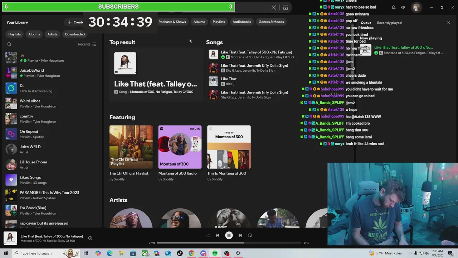Search within Your Library using the magnifier
Screen dimensions: 458x258
click(9, 44)
